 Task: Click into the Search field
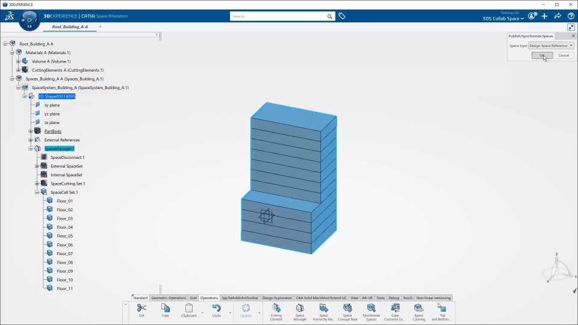point(278,16)
